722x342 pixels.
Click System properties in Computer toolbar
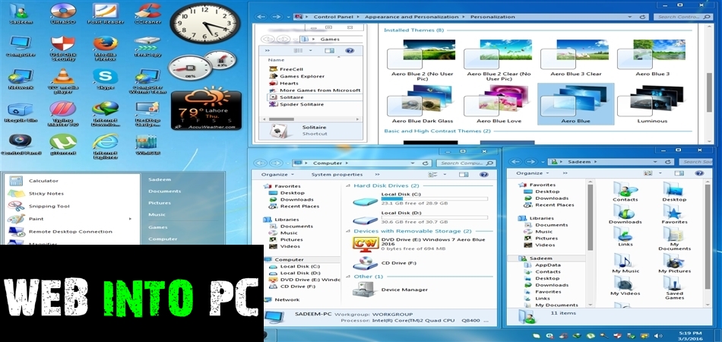point(337,175)
